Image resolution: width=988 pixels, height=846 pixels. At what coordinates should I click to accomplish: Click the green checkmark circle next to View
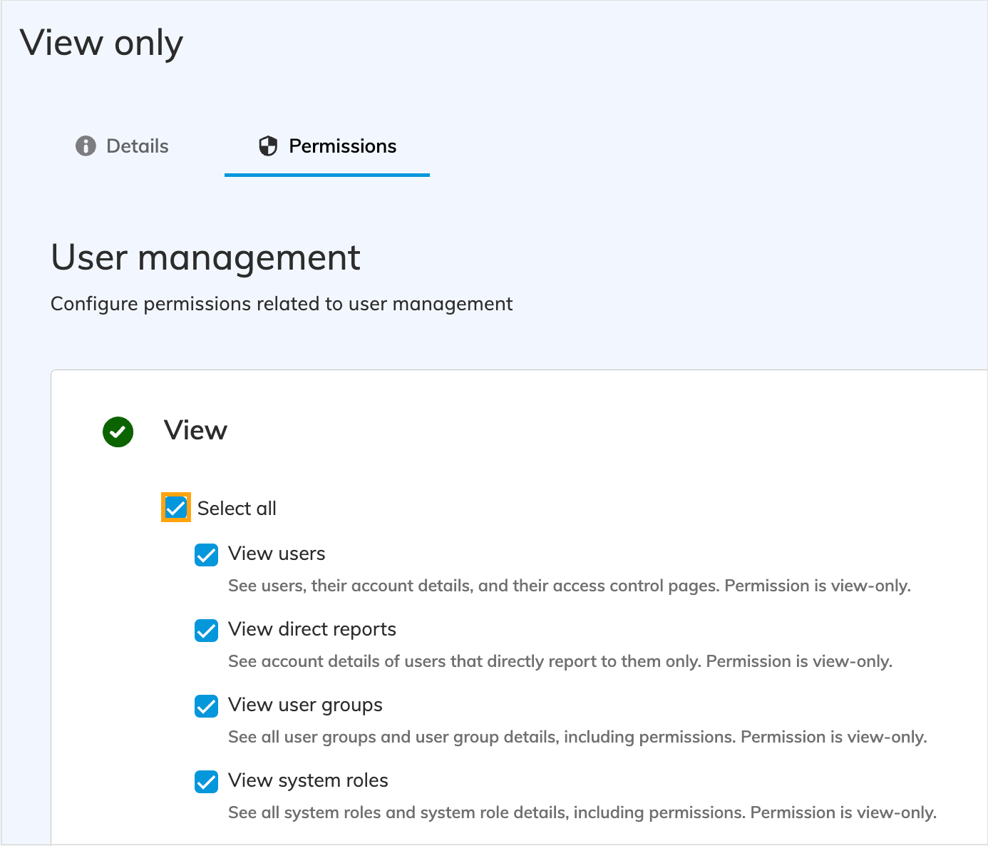pos(118,432)
